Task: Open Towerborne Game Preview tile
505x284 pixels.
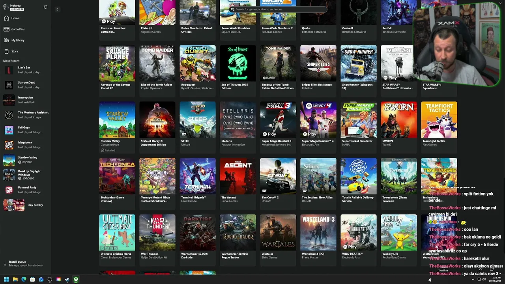Action: coord(399,184)
